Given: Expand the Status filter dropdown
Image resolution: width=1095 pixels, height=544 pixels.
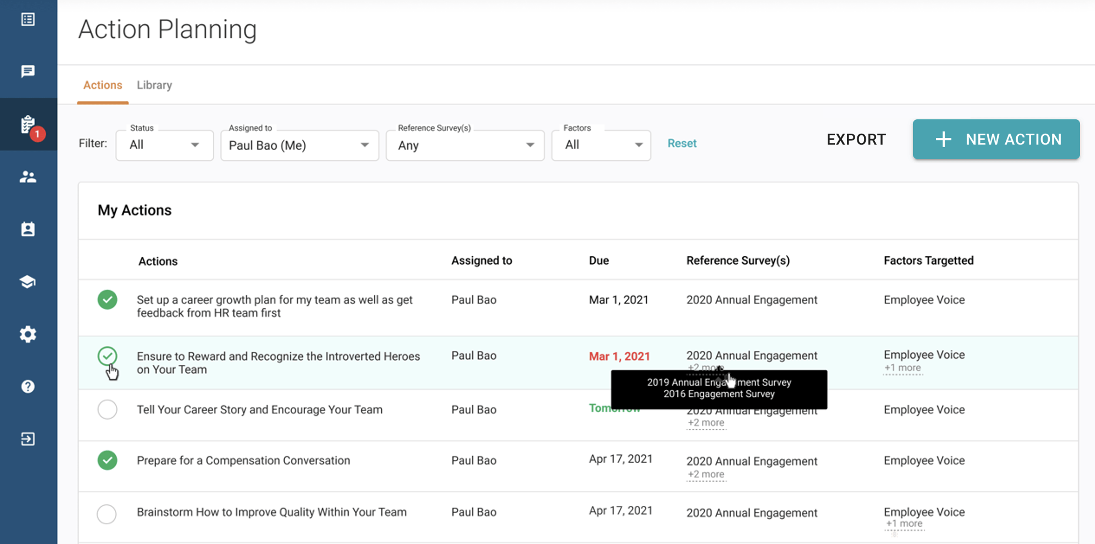Looking at the screenshot, I should click(x=165, y=145).
